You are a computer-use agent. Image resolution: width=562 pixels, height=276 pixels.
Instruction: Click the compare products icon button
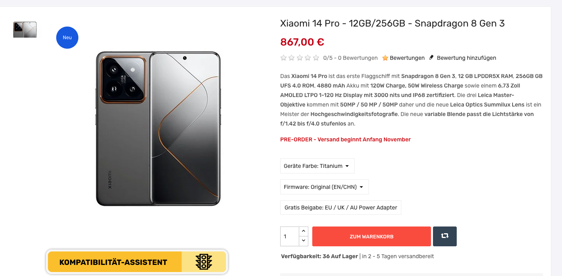tap(444, 236)
